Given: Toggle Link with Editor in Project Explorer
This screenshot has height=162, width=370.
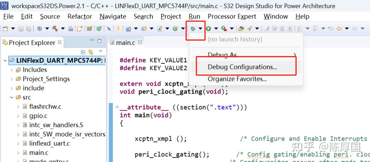Looking at the screenshot, I should 91,52.
